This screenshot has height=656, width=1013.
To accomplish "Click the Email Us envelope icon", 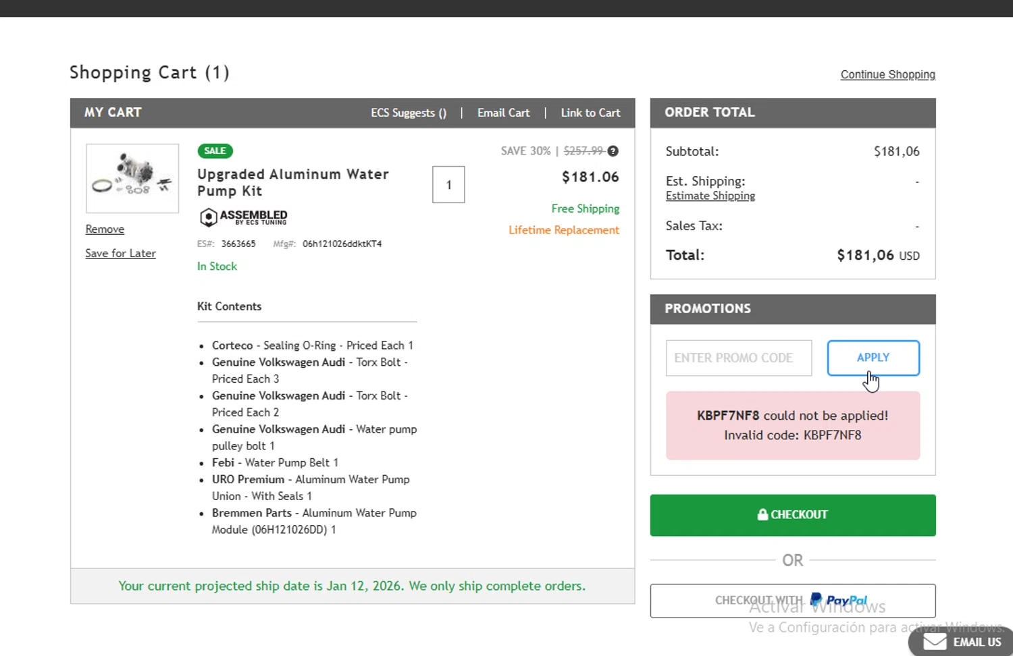I will tap(935, 642).
